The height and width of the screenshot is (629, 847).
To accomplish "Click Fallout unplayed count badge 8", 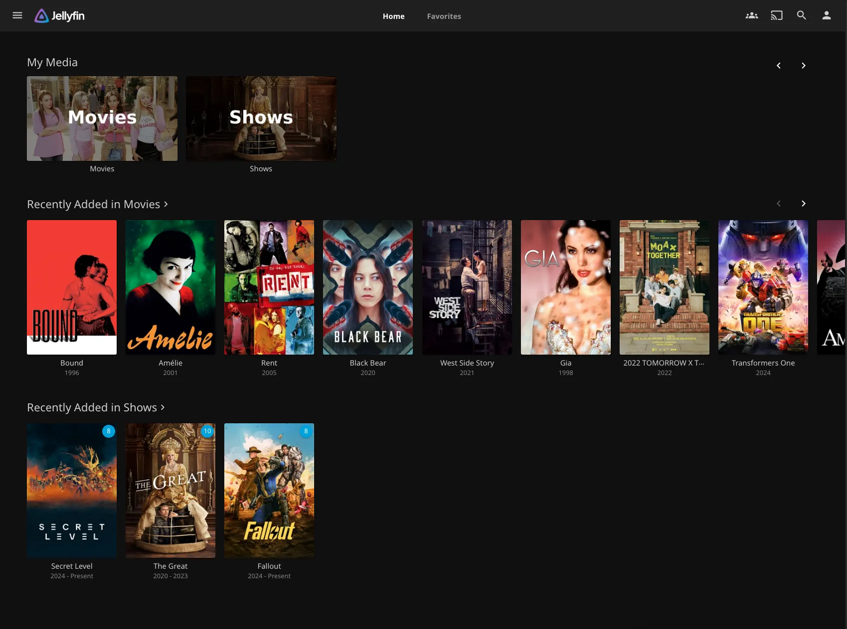I will (x=306, y=431).
